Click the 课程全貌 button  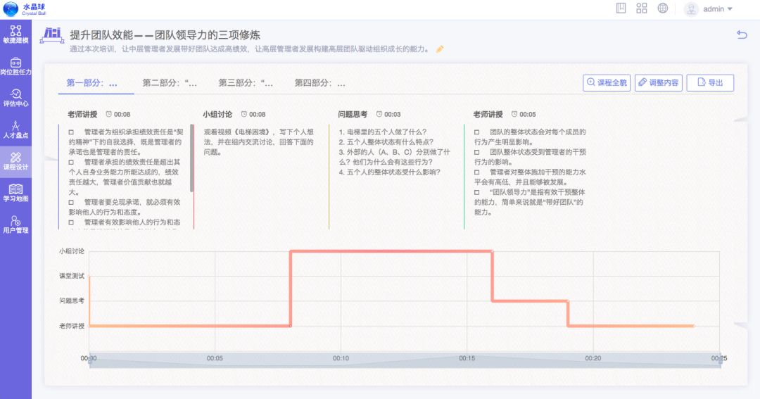tap(607, 83)
